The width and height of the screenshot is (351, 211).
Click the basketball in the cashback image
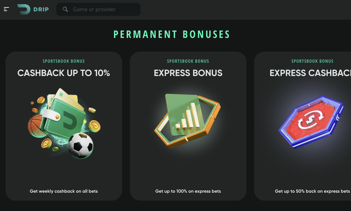[x=35, y=126]
